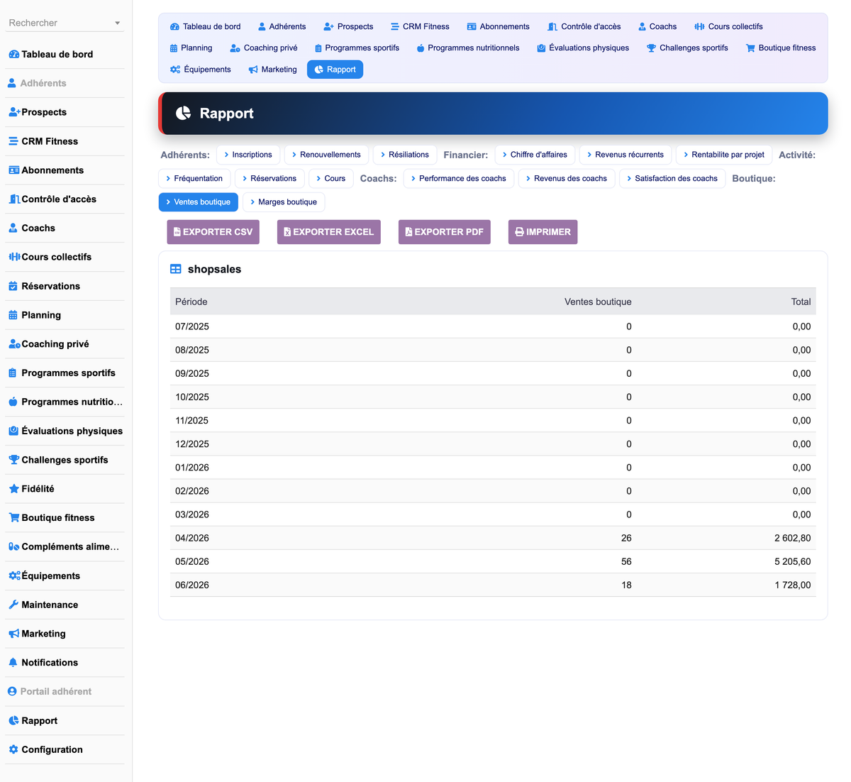Click the Abonnements card icon in sidebar

(x=13, y=170)
